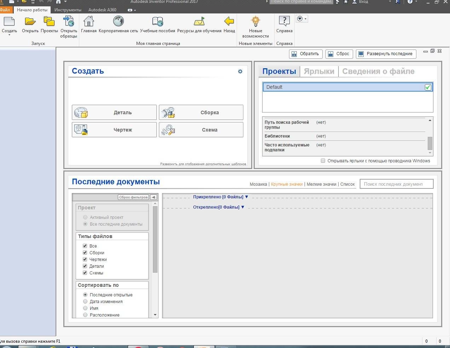Open Ресурсы для обучения icon
The height and width of the screenshot is (348, 450).
pyautogui.click(x=199, y=22)
